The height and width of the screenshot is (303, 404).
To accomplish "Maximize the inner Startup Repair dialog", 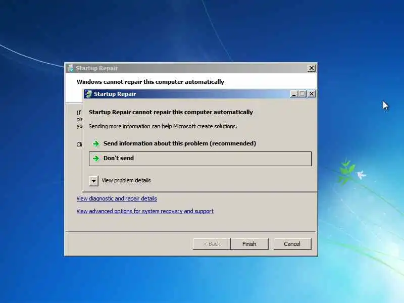I will 302,94.
